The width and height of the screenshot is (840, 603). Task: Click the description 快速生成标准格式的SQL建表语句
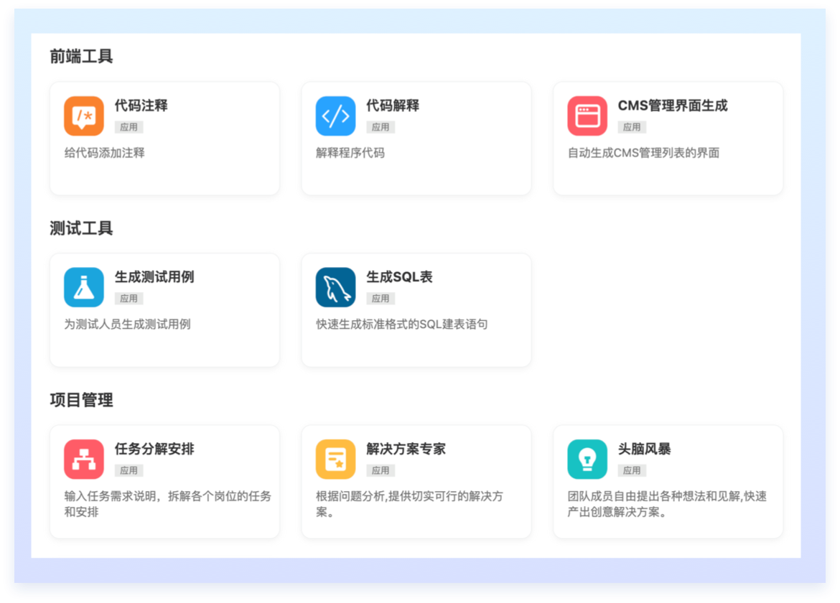[x=401, y=324]
